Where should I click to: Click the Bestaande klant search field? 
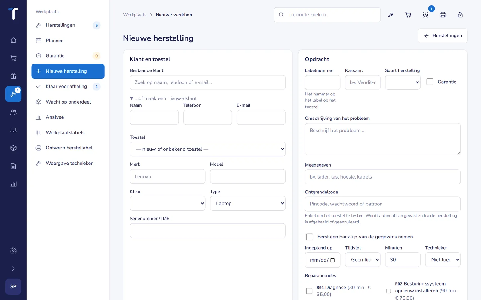pyautogui.click(x=208, y=82)
